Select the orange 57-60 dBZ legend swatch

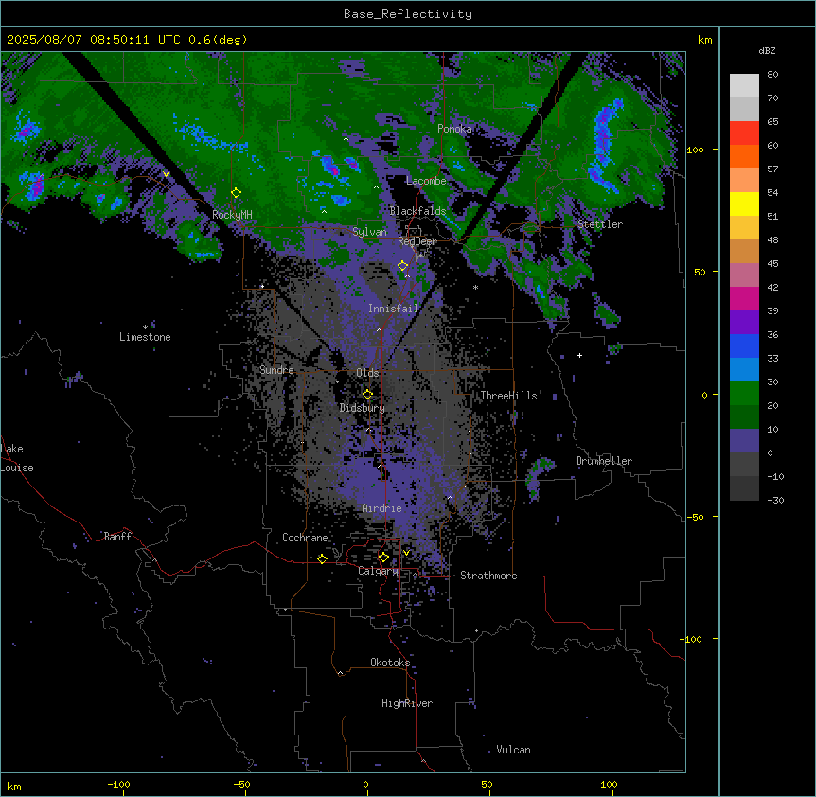[744, 156]
